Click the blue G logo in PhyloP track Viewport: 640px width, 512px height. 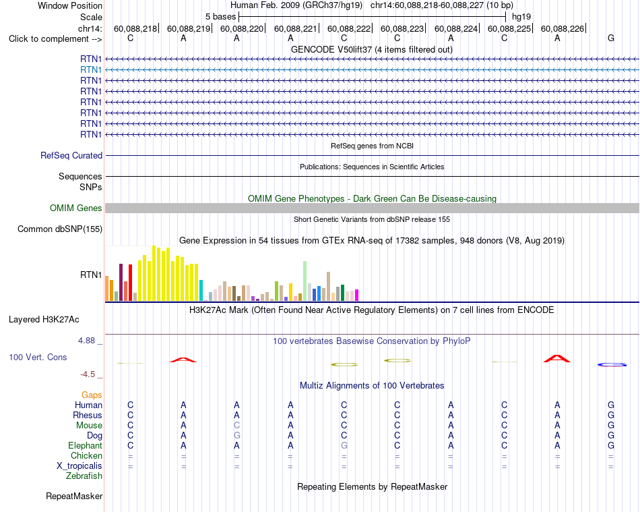pyautogui.click(x=612, y=364)
